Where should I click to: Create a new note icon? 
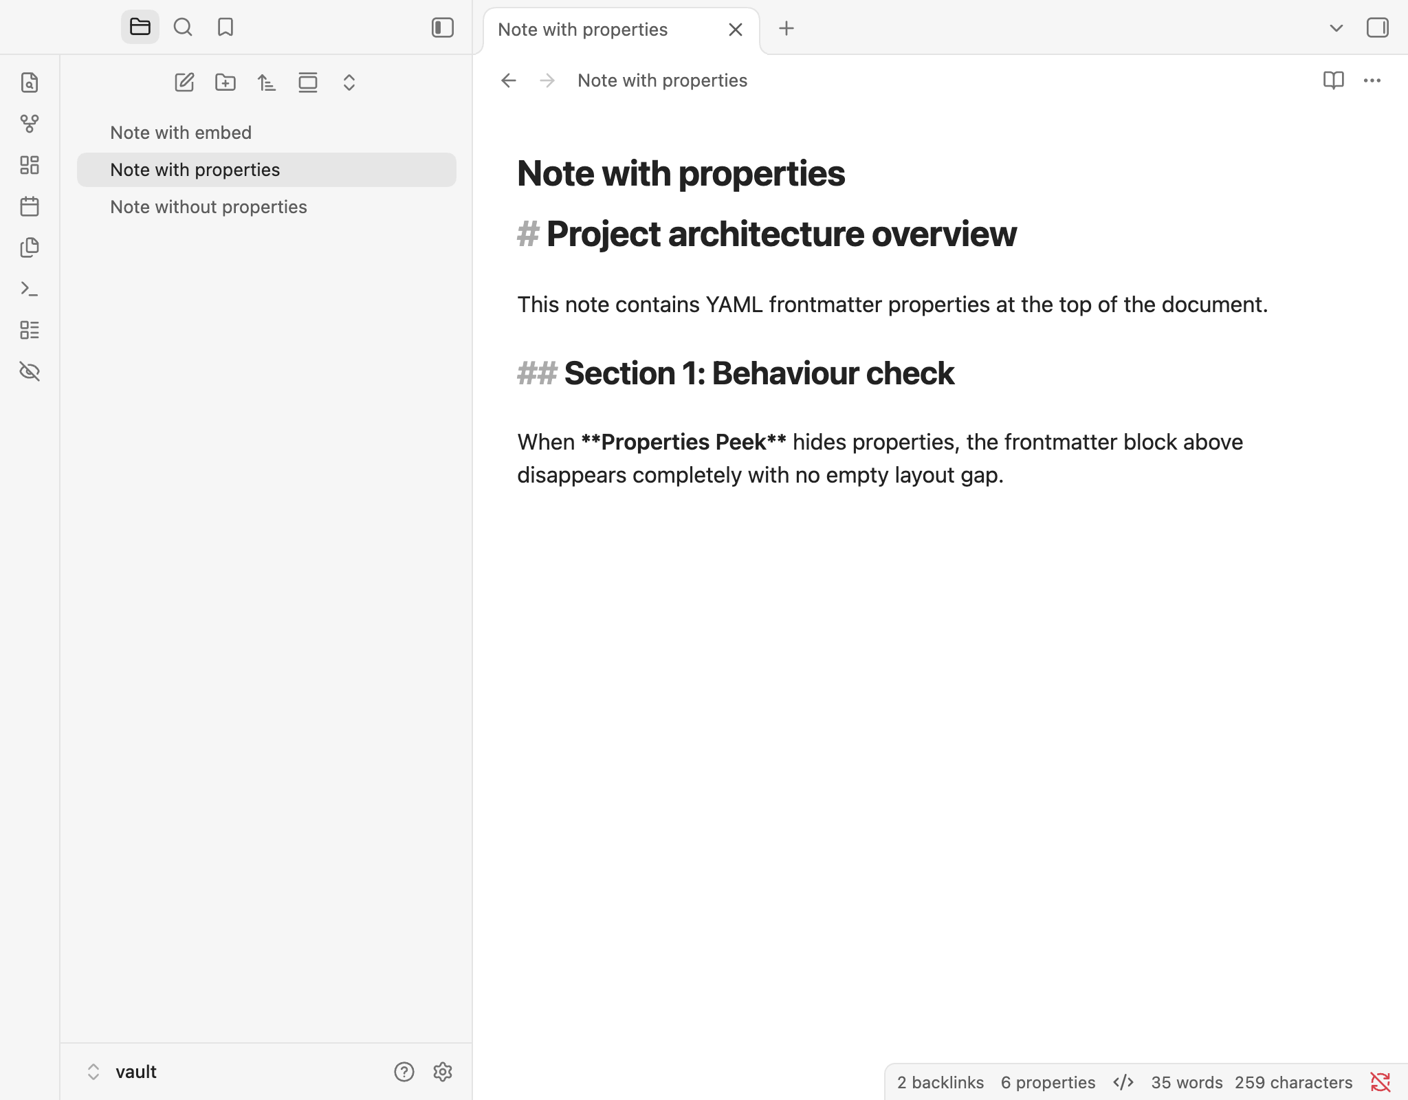tap(184, 82)
